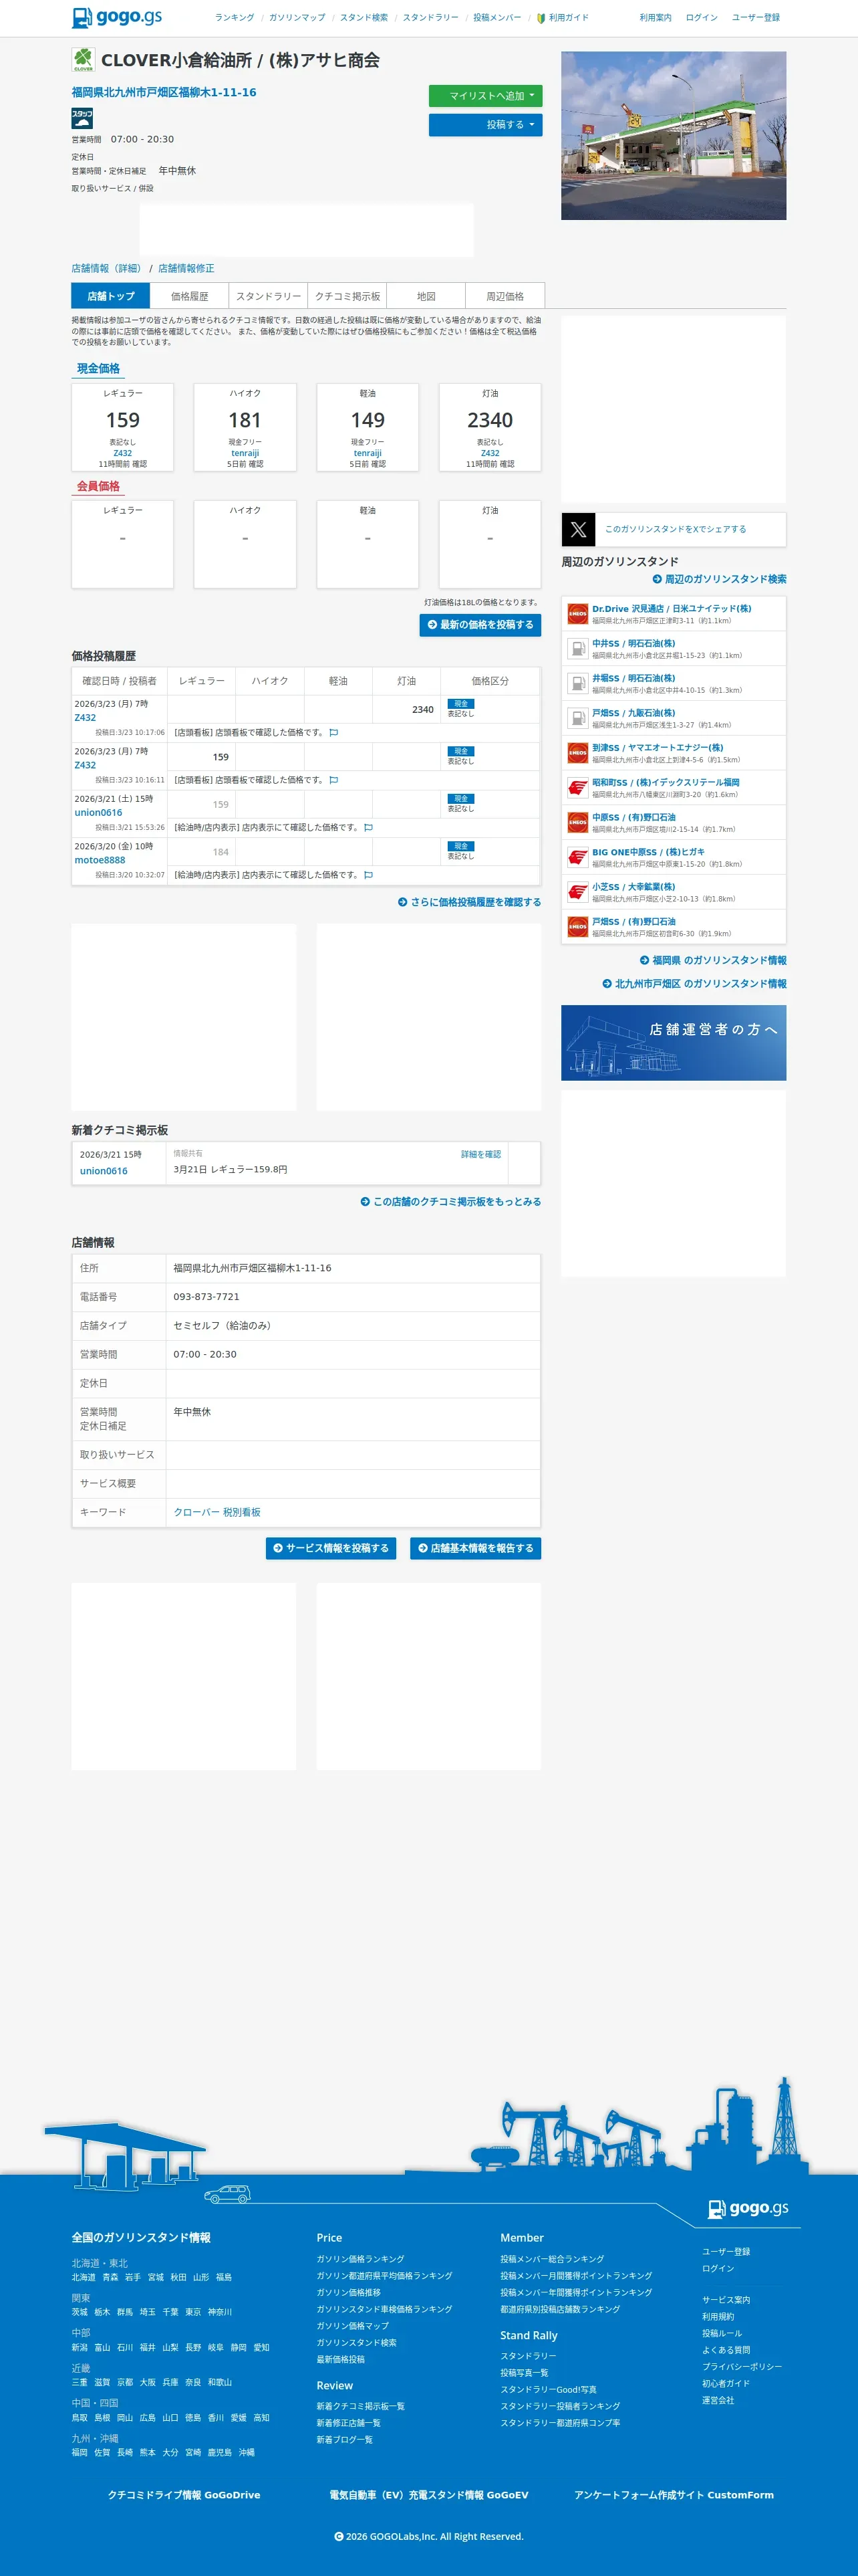
Task: Open the gas station photo thumbnail
Action: (674, 136)
